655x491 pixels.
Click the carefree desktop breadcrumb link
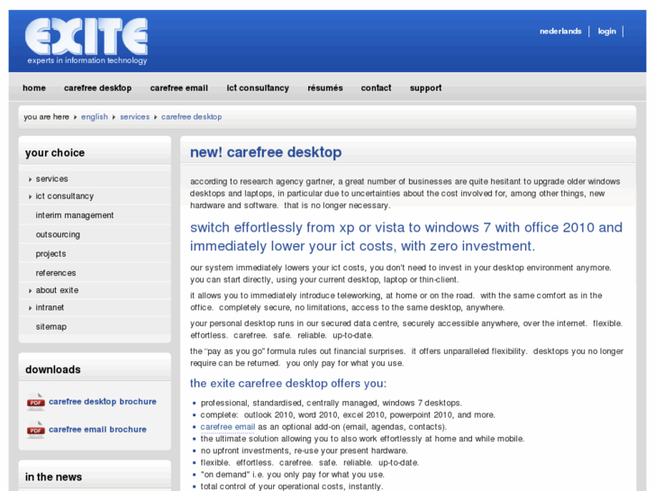[191, 117]
